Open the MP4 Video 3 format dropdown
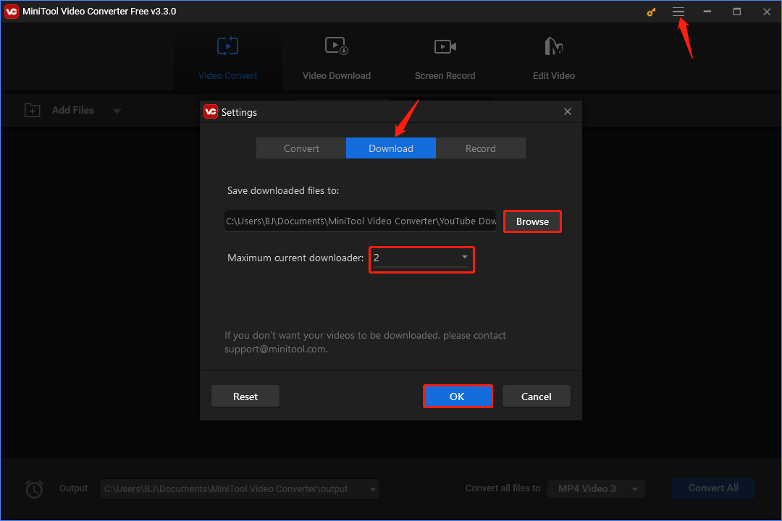The image size is (782, 521). click(596, 489)
